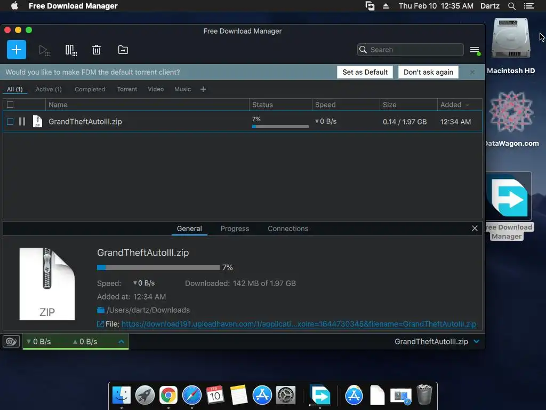Click the Don't ask again button
Screen dimensions: 546x410
428,72
